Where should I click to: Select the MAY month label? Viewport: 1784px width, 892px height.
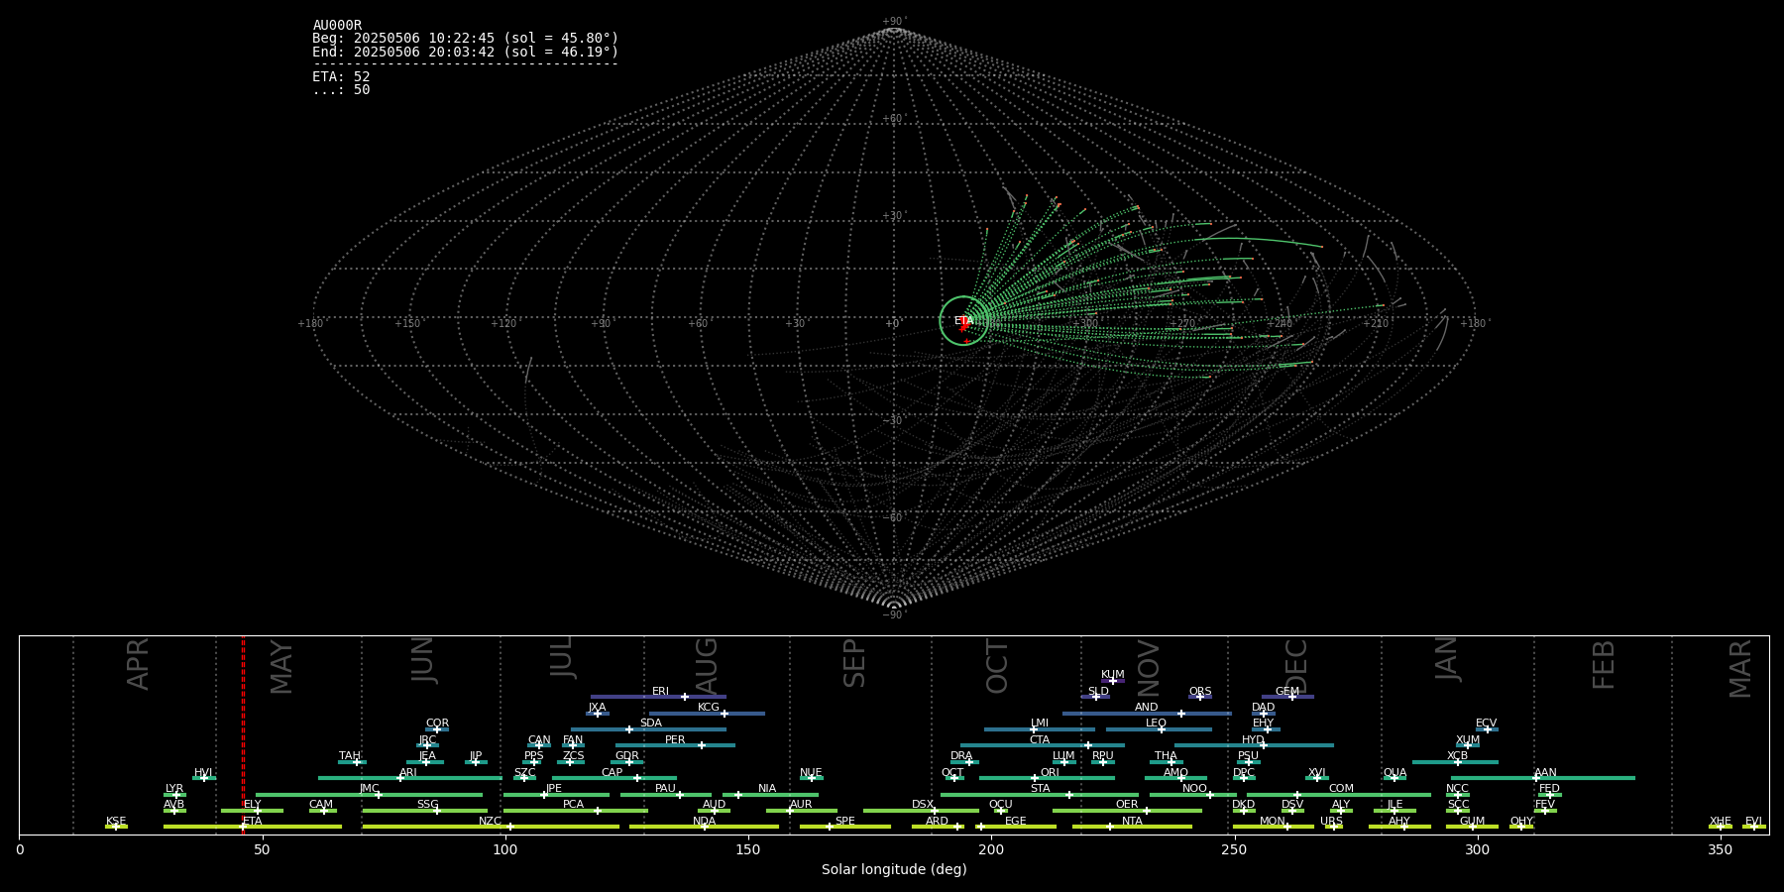(281, 667)
